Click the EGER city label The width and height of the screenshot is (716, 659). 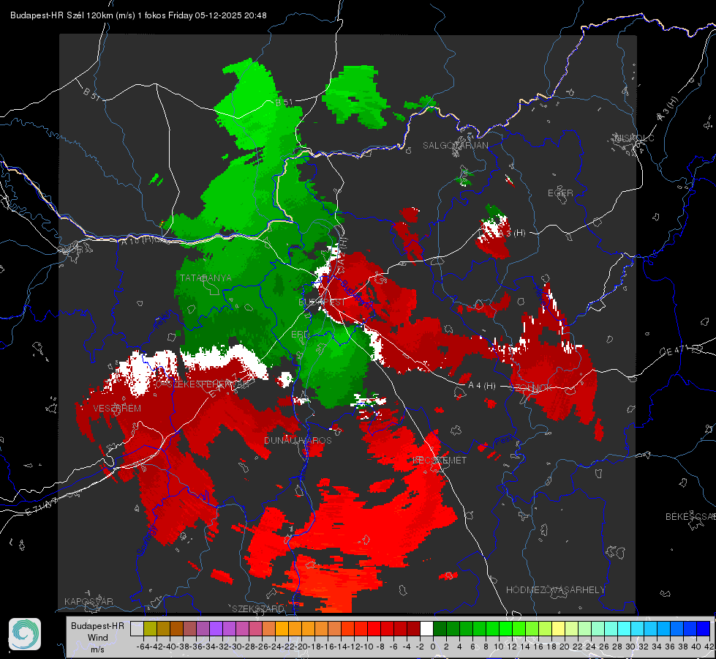tap(560, 193)
